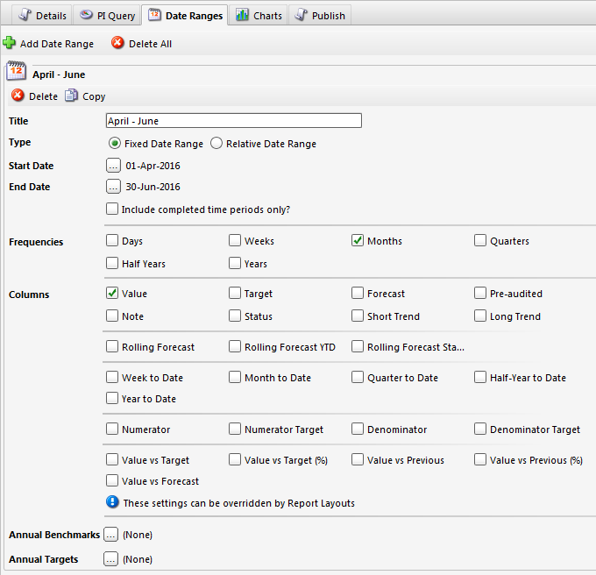Enable Week to Date column

point(112,377)
